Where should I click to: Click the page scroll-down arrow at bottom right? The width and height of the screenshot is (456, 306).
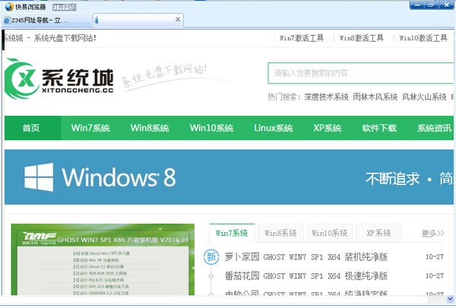coord(450,298)
